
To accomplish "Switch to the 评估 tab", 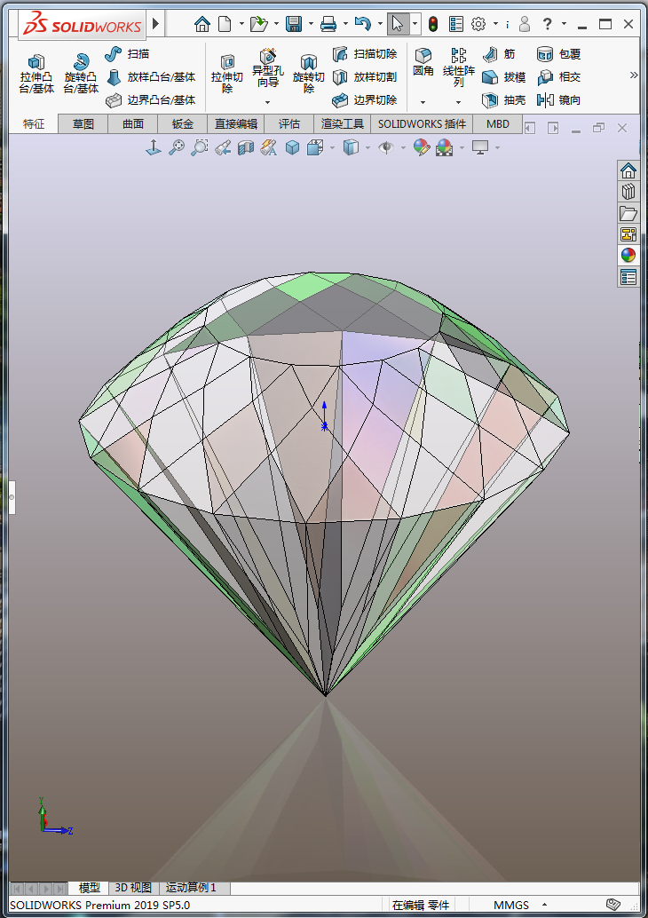I will point(289,124).
